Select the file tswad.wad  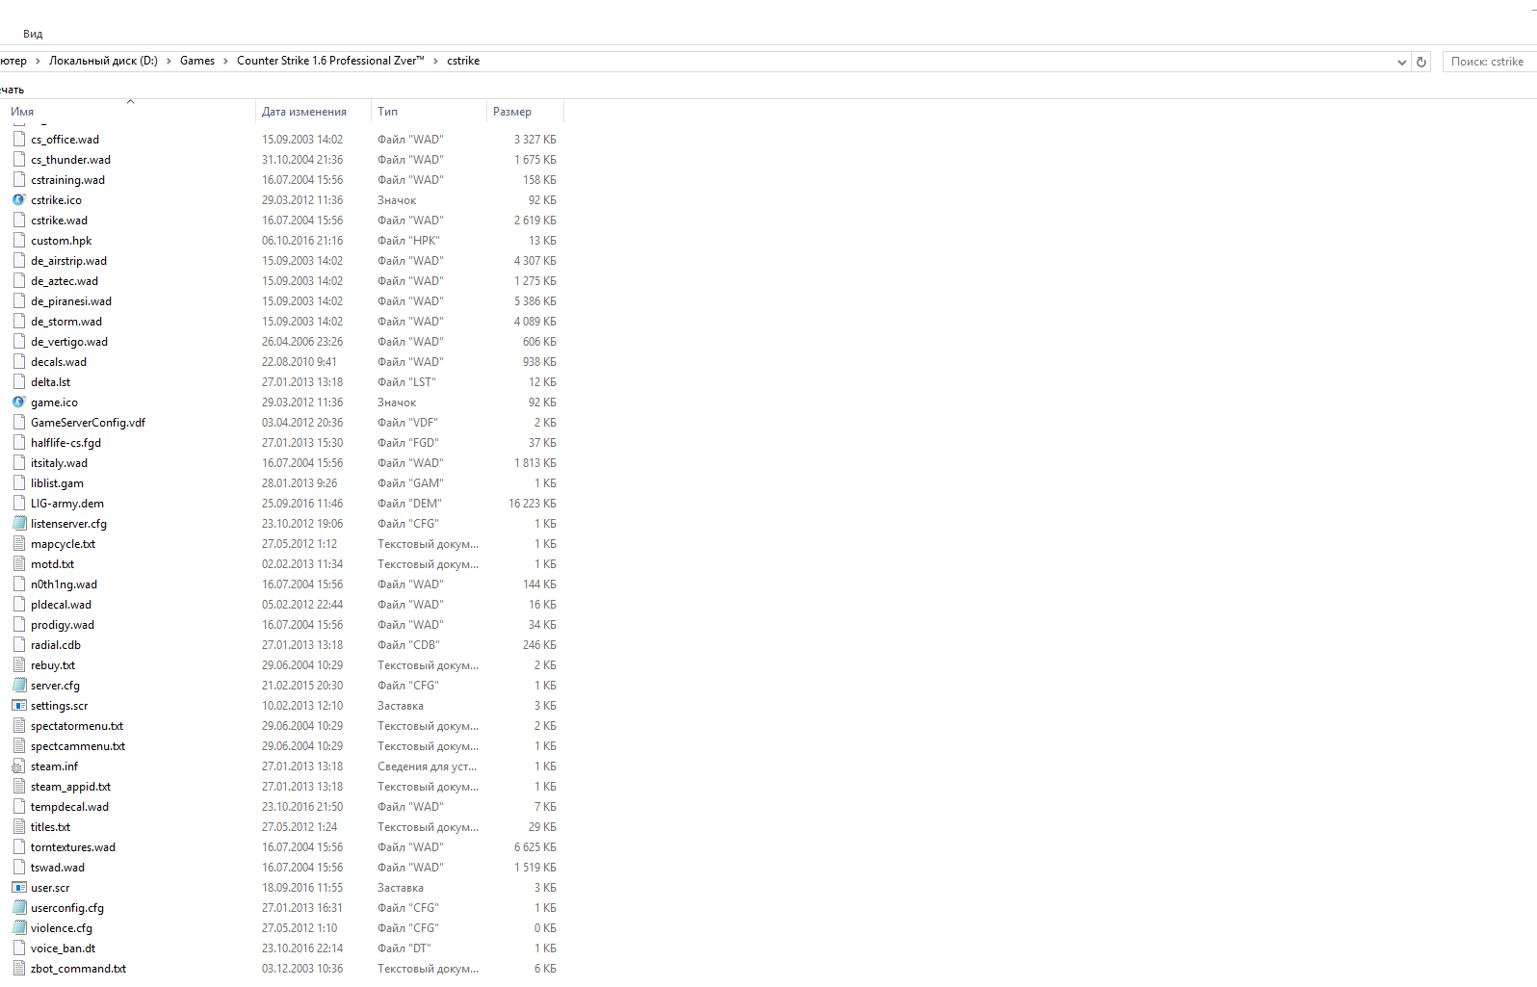[58, 868]
